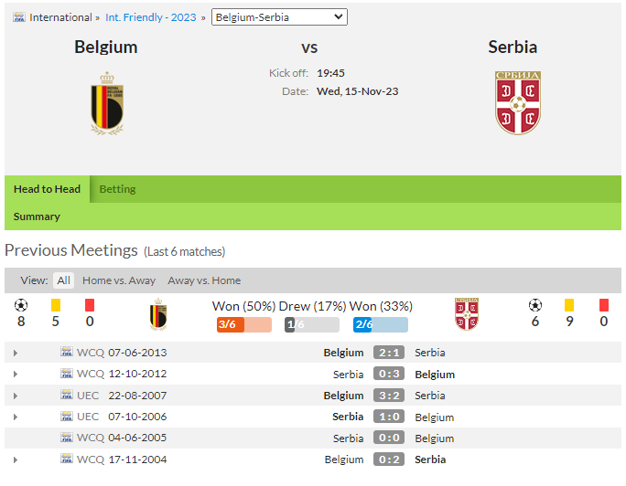Viewport: 626px width, 486px height.
Task: Click the FIFA icon beside International
Action: [19, 17]
